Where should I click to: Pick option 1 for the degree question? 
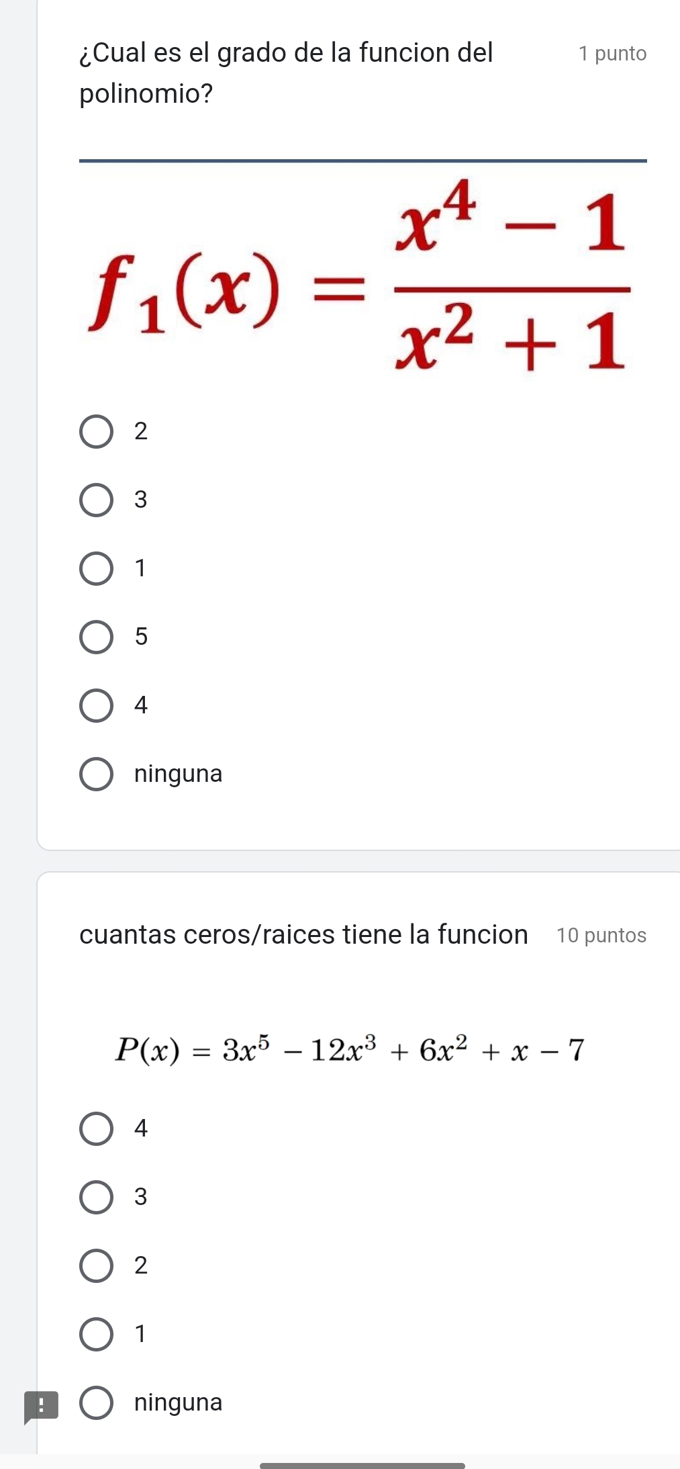point(97,569)
